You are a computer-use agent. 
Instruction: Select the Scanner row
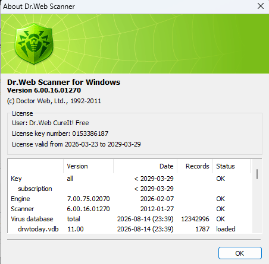pyautogui.click(x=130, y=209)
